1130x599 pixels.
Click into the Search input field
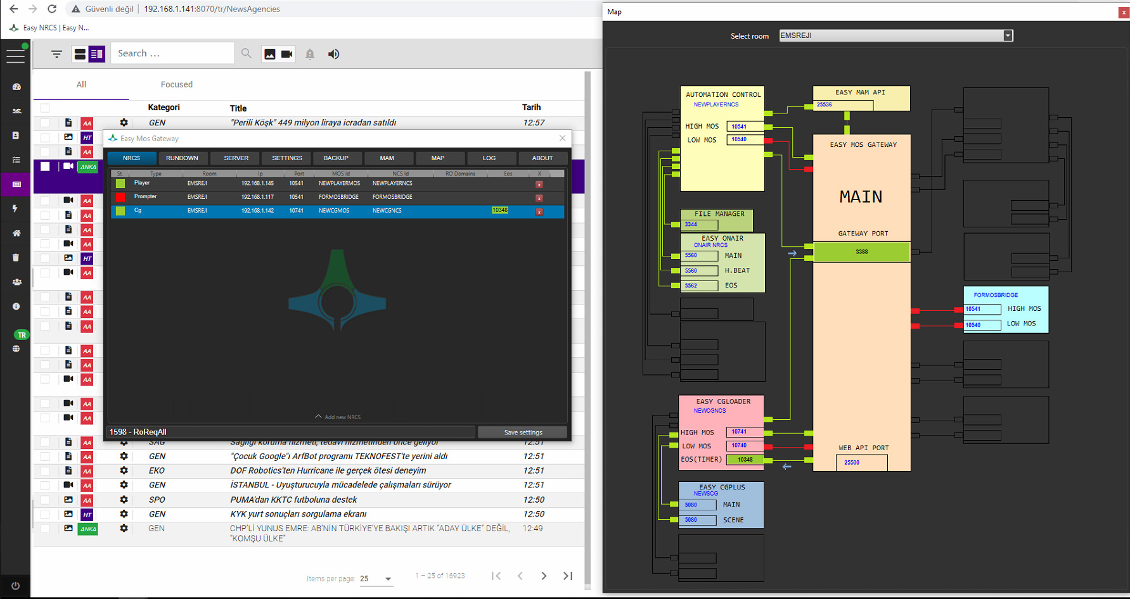[172, 54]
